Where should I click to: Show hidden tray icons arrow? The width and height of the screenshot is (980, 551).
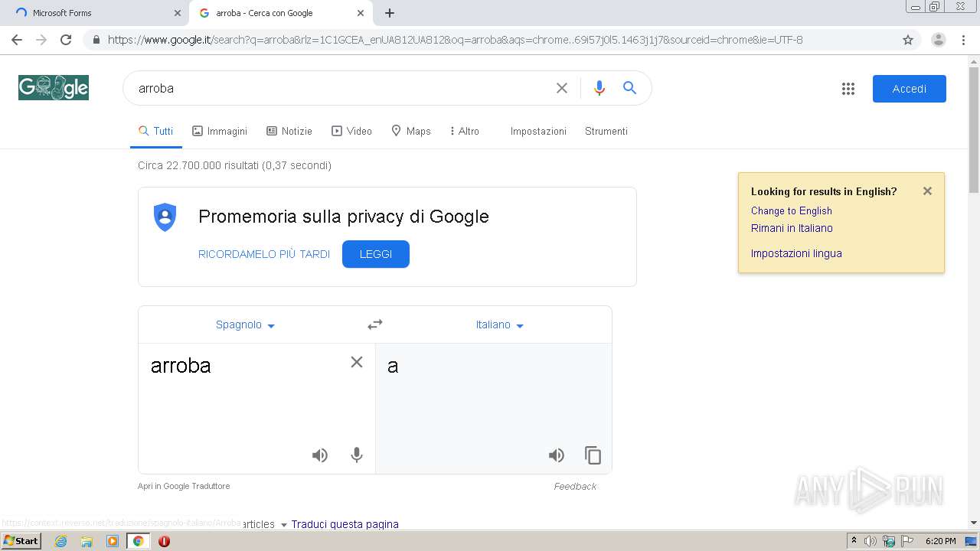pos(854,540)
